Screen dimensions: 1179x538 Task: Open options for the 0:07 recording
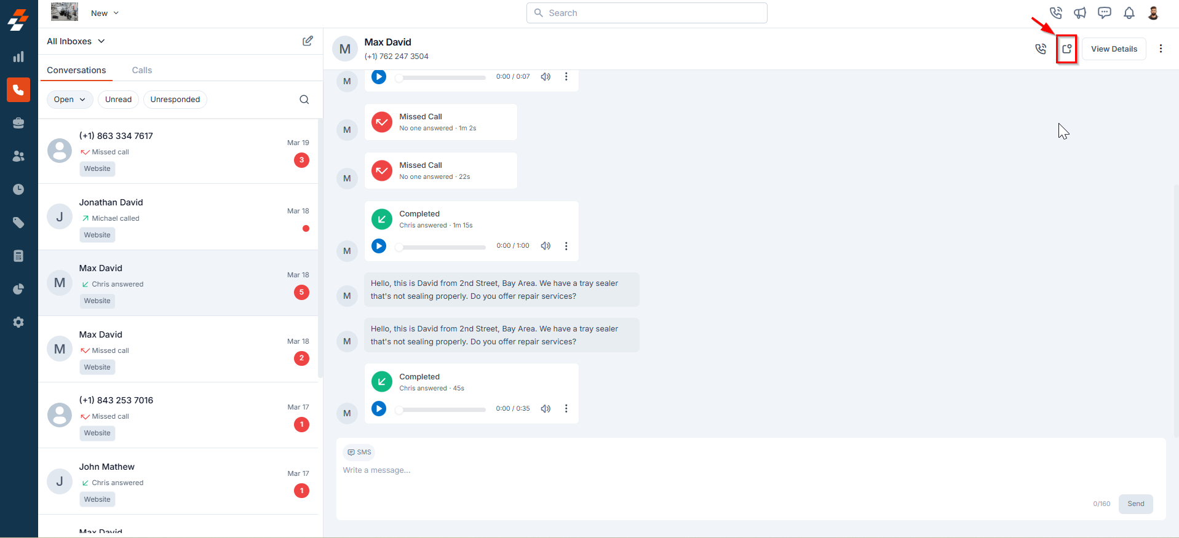[566, 77]
